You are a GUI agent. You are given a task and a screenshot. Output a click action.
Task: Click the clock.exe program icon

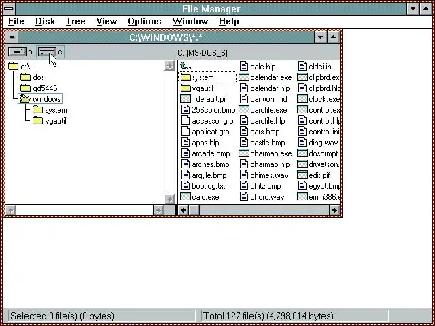(x=302, y=99)
